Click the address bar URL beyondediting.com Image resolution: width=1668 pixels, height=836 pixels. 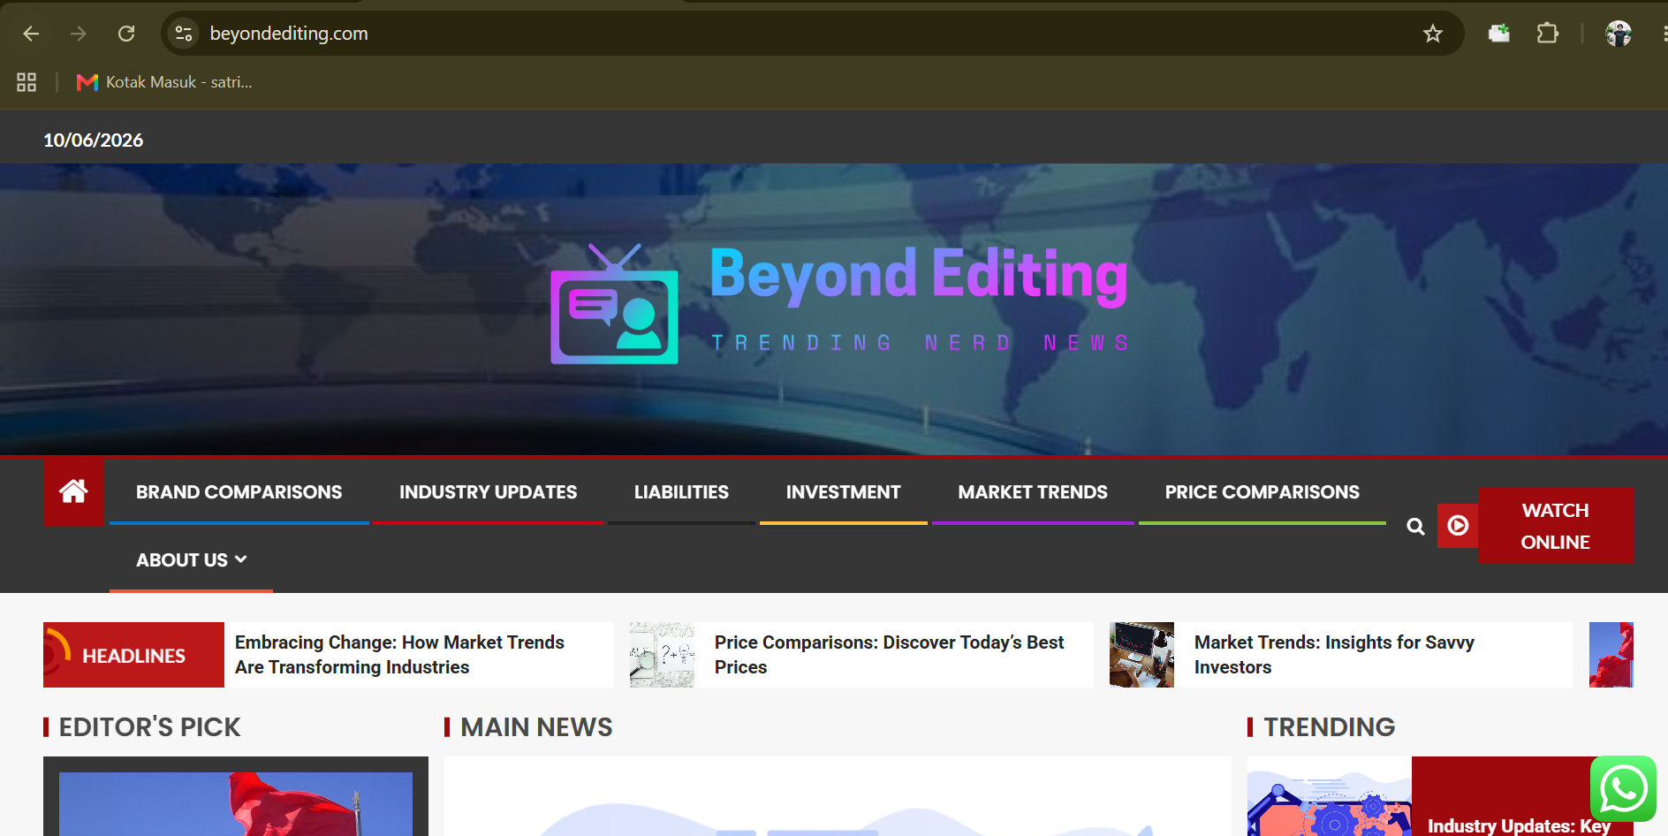[x=289, y=34]
